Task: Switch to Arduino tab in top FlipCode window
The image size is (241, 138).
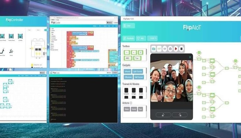Action: pyautogui.click(x=115, y=23)
